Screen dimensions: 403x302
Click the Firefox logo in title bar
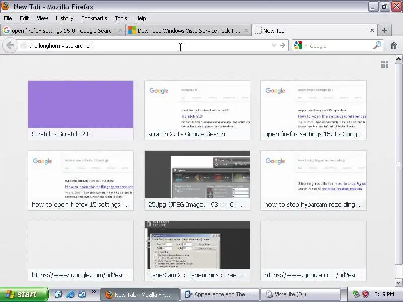pos(5,6)
